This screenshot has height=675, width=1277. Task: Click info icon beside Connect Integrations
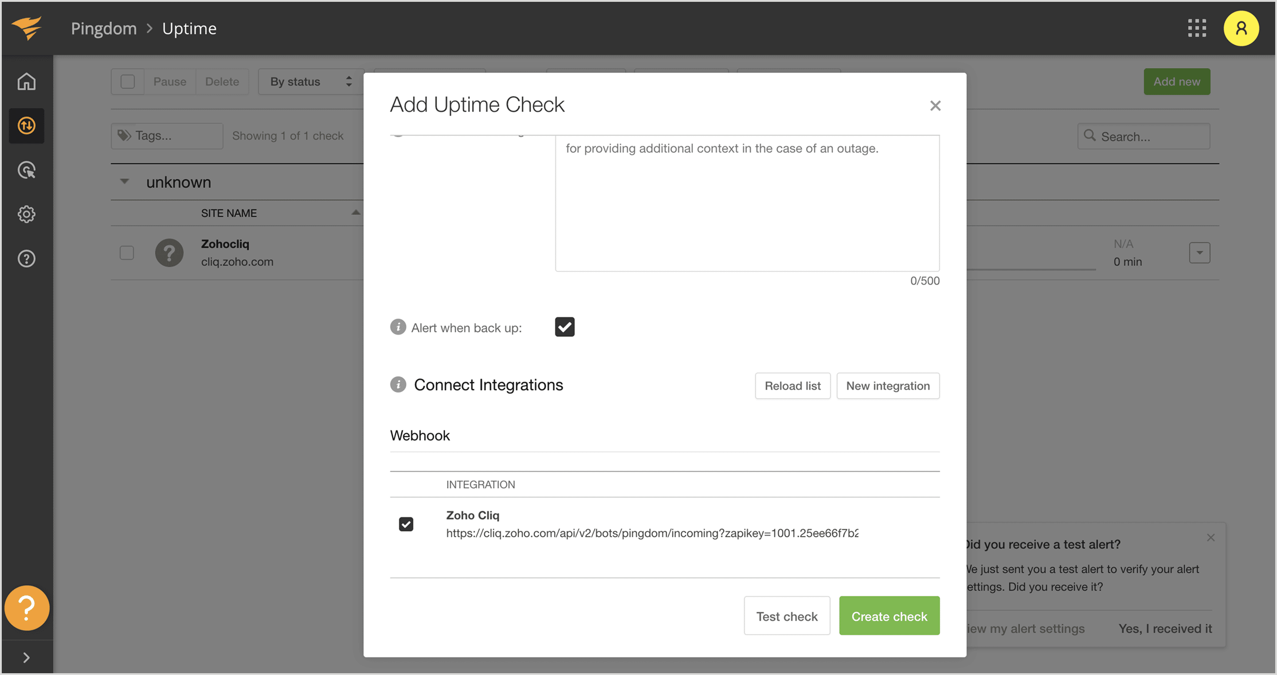coord(398,385)
